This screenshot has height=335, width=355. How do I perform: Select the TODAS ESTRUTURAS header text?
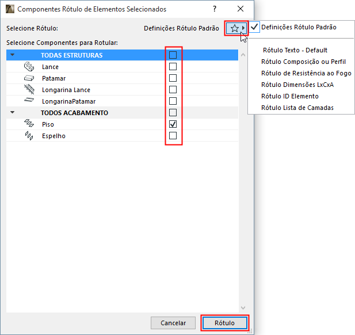pyautogui.click(x=72, y=55)
